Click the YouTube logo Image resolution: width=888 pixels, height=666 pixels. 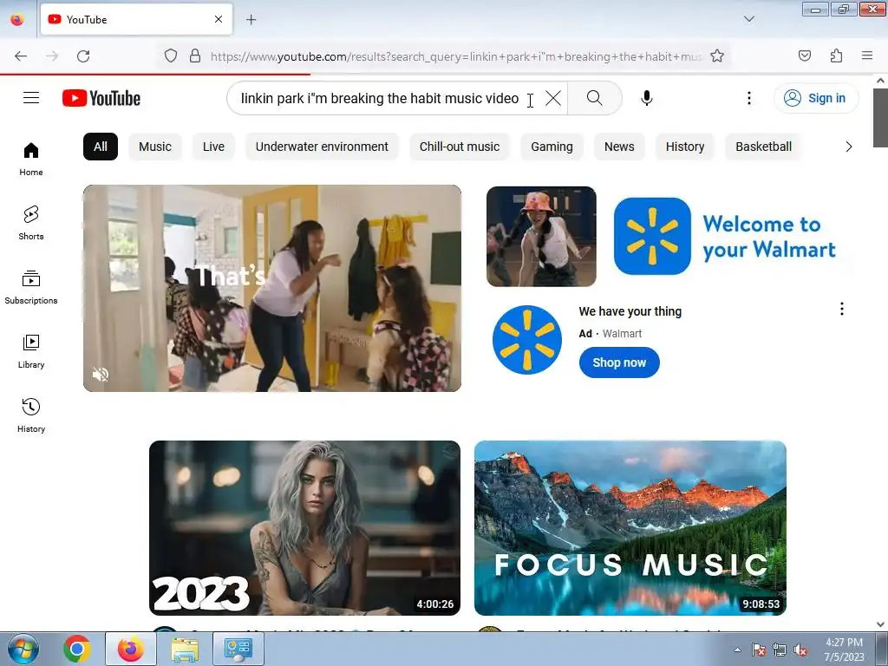coord(101,98)
